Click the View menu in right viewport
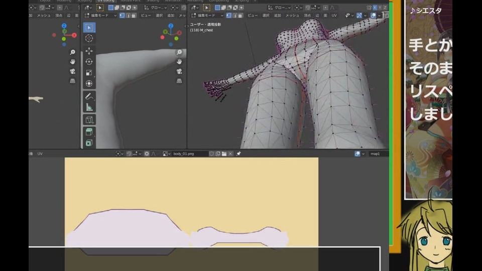The height and width of the screenshot is (271, 482). tap(252, 16)
